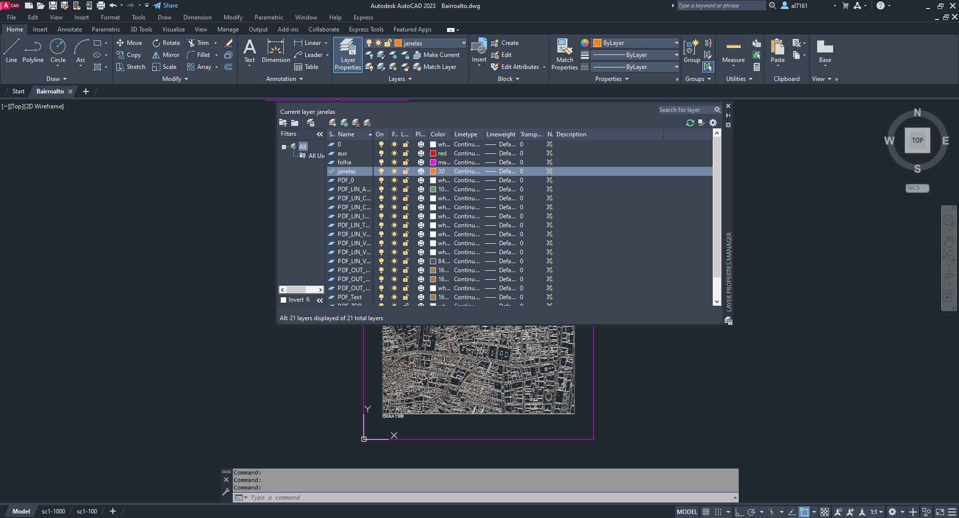The width and height of the screenshot is (959, 518).
Task: Turn off the aux layer lightbulb
Action: point(381,153)
